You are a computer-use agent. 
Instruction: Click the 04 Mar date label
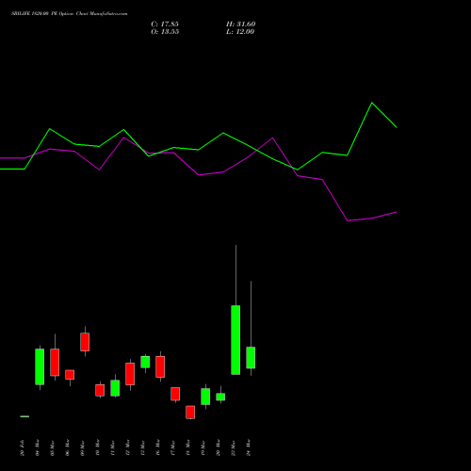(38, 447)
